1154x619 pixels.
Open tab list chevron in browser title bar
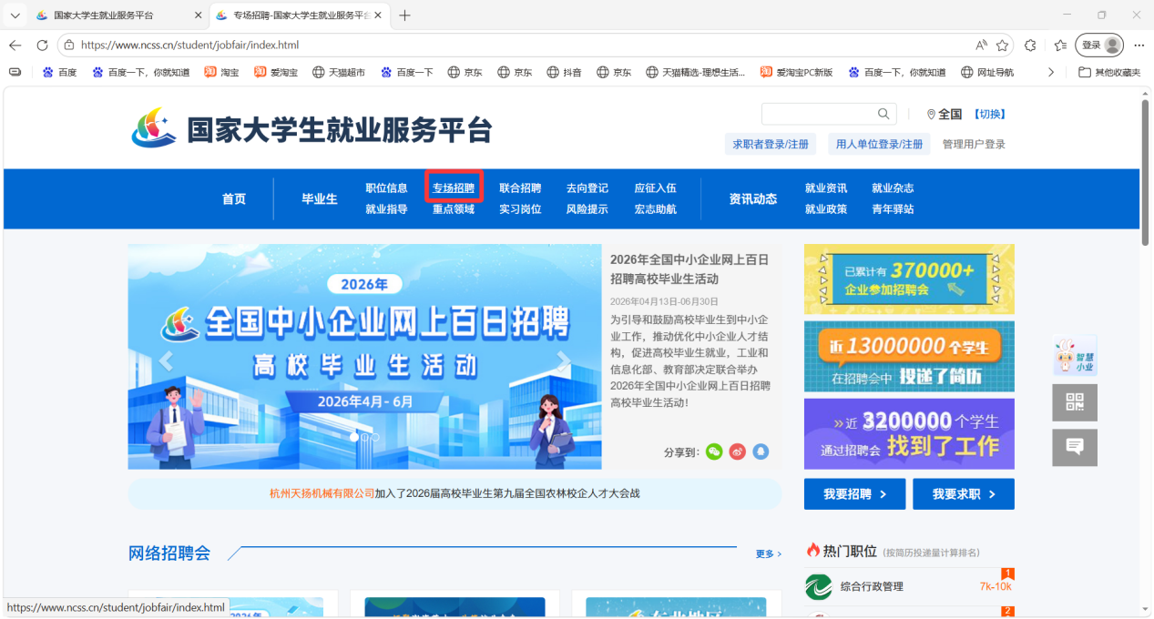pos(15,15)
